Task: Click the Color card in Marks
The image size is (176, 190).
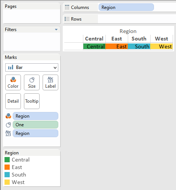Action: point(13,82)
